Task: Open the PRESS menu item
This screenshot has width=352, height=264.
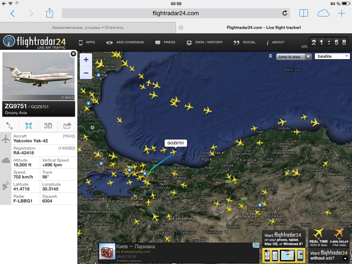Action: click(165, 42)
